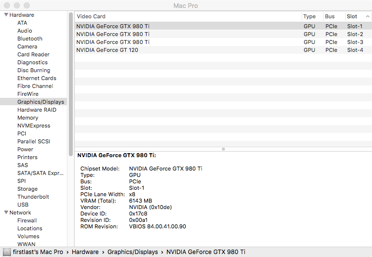Sort by the Type column header
Viewport: 372px width, 257px height.
click(x=312, y=16)
